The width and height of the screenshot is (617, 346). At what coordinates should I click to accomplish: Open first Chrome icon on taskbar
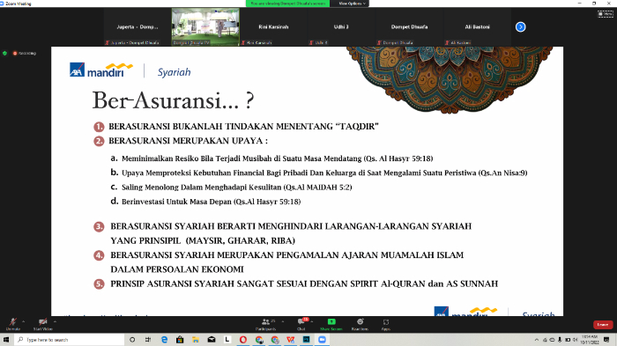coord(259,339)
